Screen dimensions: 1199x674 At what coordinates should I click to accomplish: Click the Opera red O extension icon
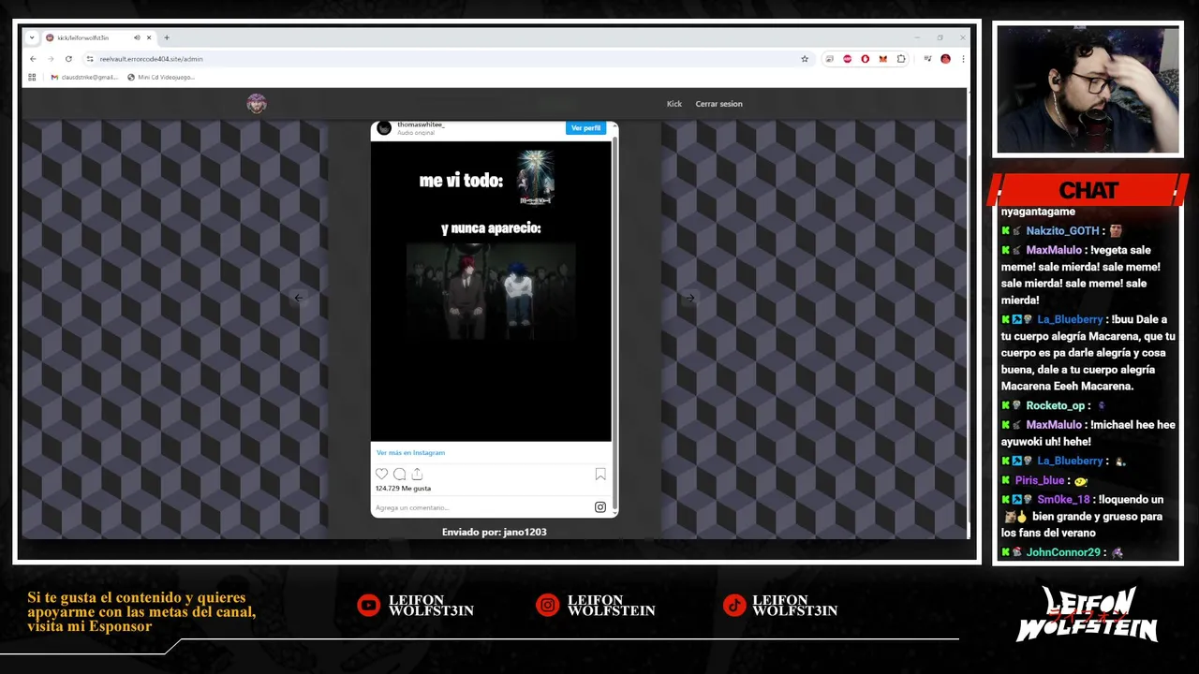click(865, 59)
